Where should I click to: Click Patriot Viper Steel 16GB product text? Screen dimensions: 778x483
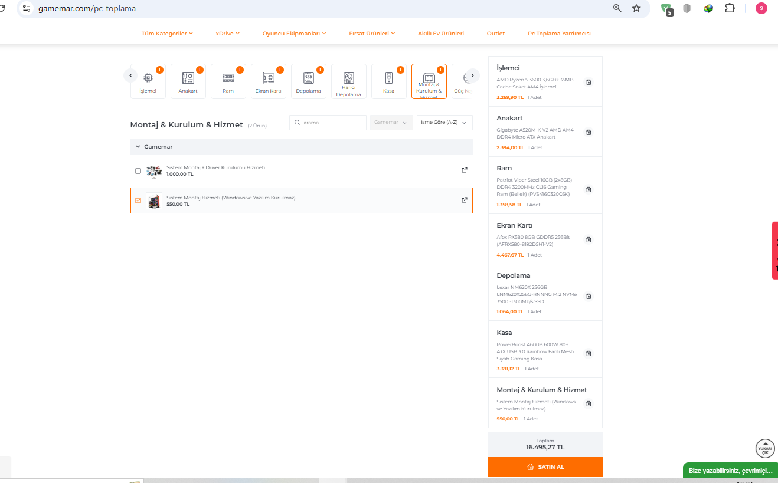point(534,187)
